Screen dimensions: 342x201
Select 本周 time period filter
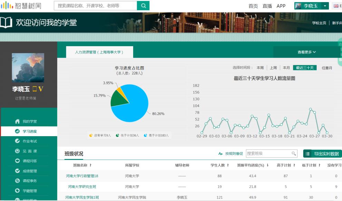tap(260, 68)
